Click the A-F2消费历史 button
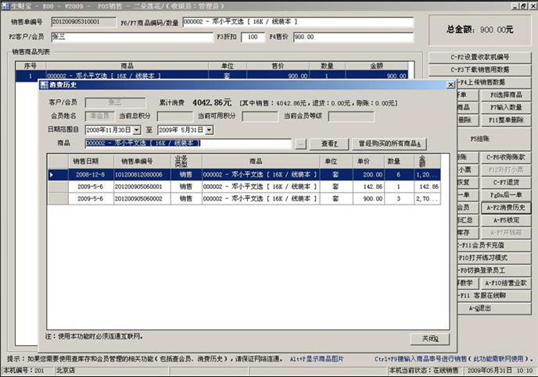The height and width of the screenshot is (377, 538). click(506, 208)
